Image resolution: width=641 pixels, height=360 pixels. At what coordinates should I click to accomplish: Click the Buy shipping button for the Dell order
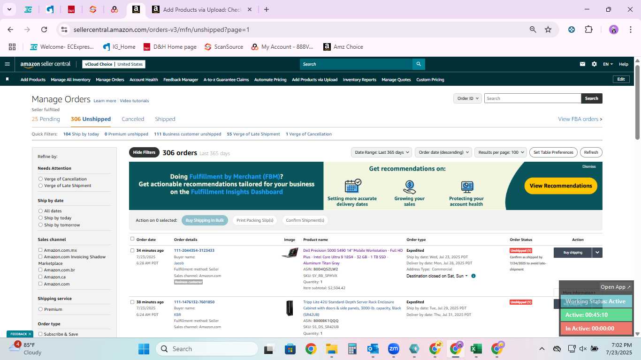pyautogui.click(x=572, y=253)
